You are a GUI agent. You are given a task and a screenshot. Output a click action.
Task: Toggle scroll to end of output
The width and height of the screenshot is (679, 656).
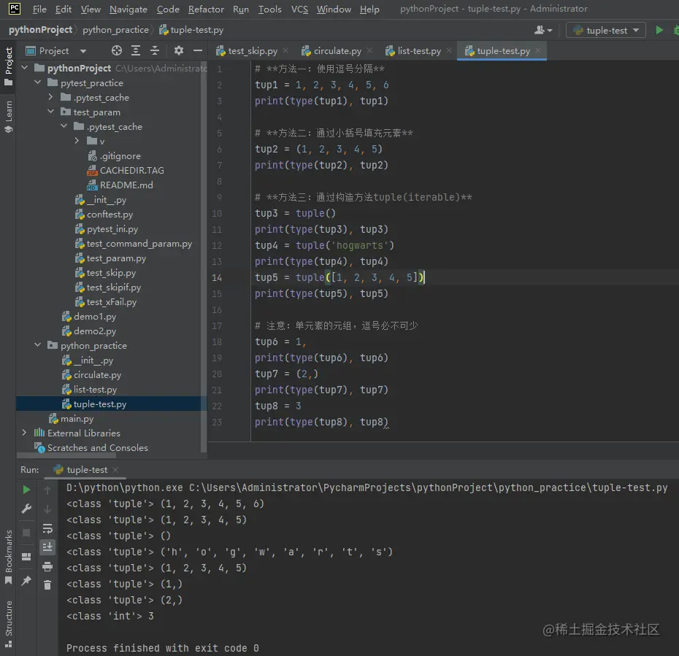pos(47,547)
